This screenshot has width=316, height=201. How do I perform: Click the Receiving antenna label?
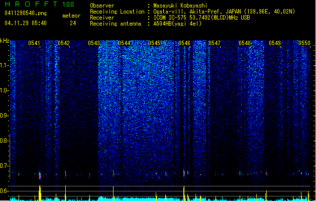click(x=116, y=24)
